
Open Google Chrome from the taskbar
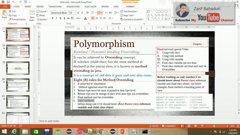point(101,132)
